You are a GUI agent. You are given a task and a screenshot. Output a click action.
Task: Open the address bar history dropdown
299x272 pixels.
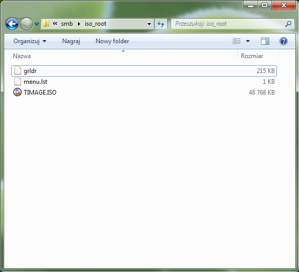149,24
